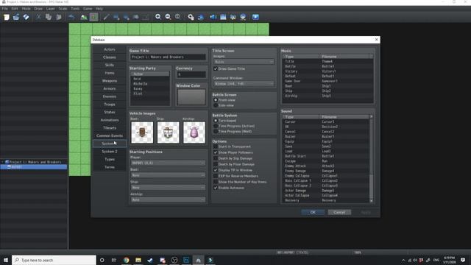Open the Command Window dropdown
The image size is (471, 265).
244,84
